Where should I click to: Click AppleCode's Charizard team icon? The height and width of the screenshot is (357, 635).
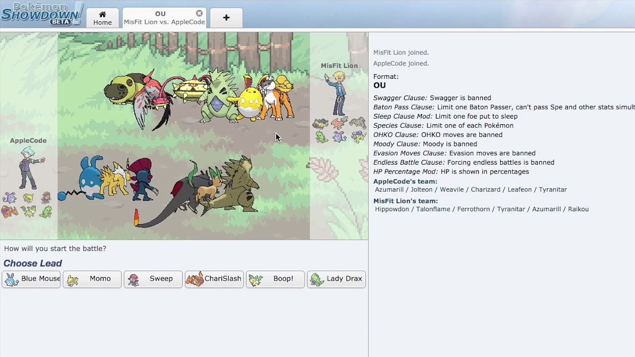click(9, 212)
